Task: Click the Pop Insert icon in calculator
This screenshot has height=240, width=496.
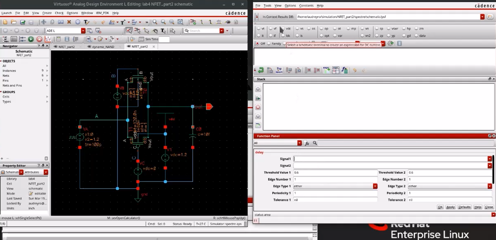Action: point(279,70)
